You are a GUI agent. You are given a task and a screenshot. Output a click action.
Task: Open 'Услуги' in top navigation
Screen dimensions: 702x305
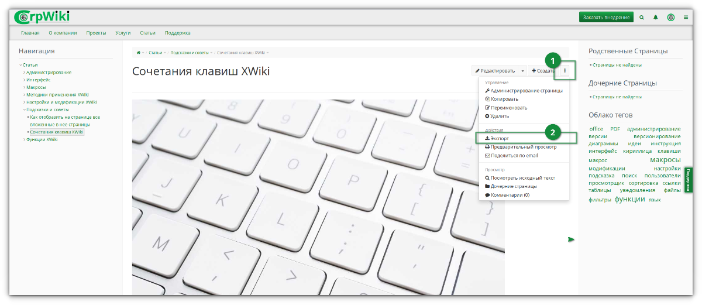point(123,33)
